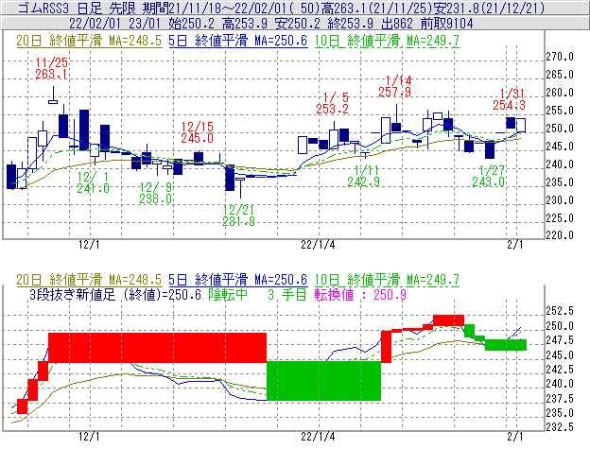Click the 270.0 price axis label
This screenshot has height=449, width=590.
coord(560,57)
